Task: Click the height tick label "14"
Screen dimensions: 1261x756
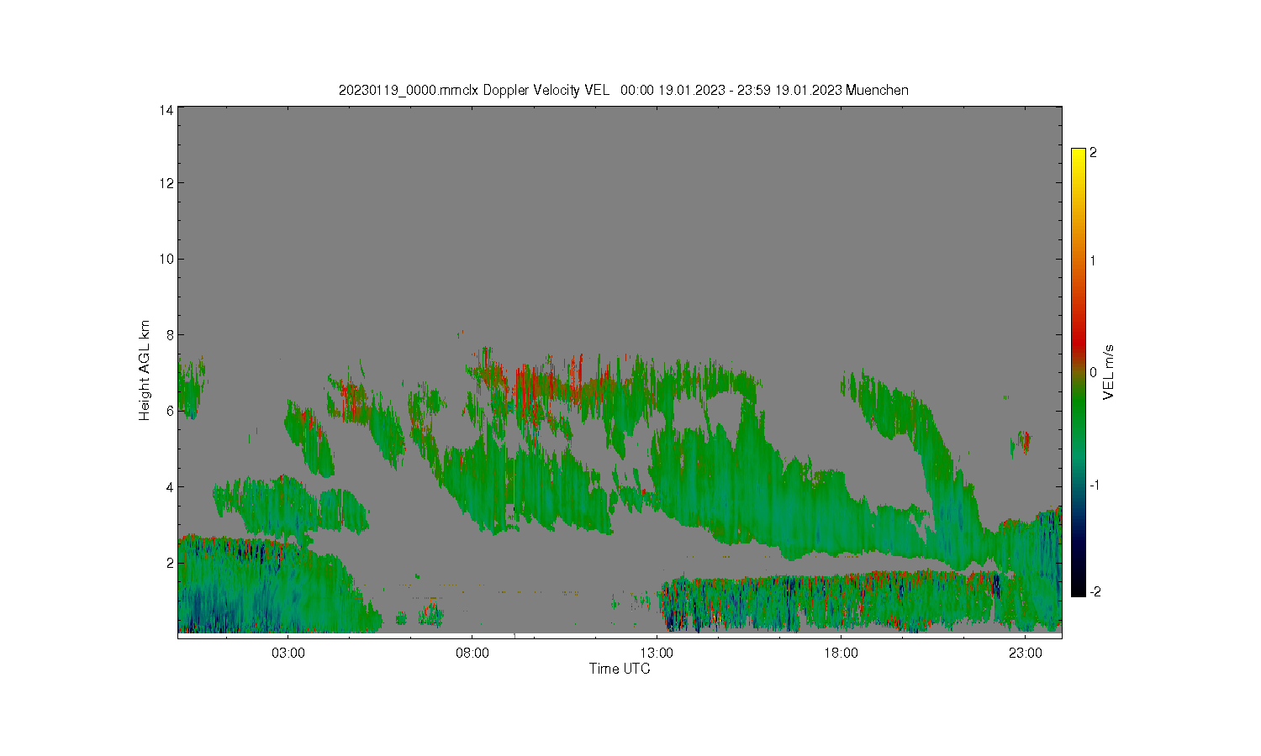Action: (x=166, y=110)
